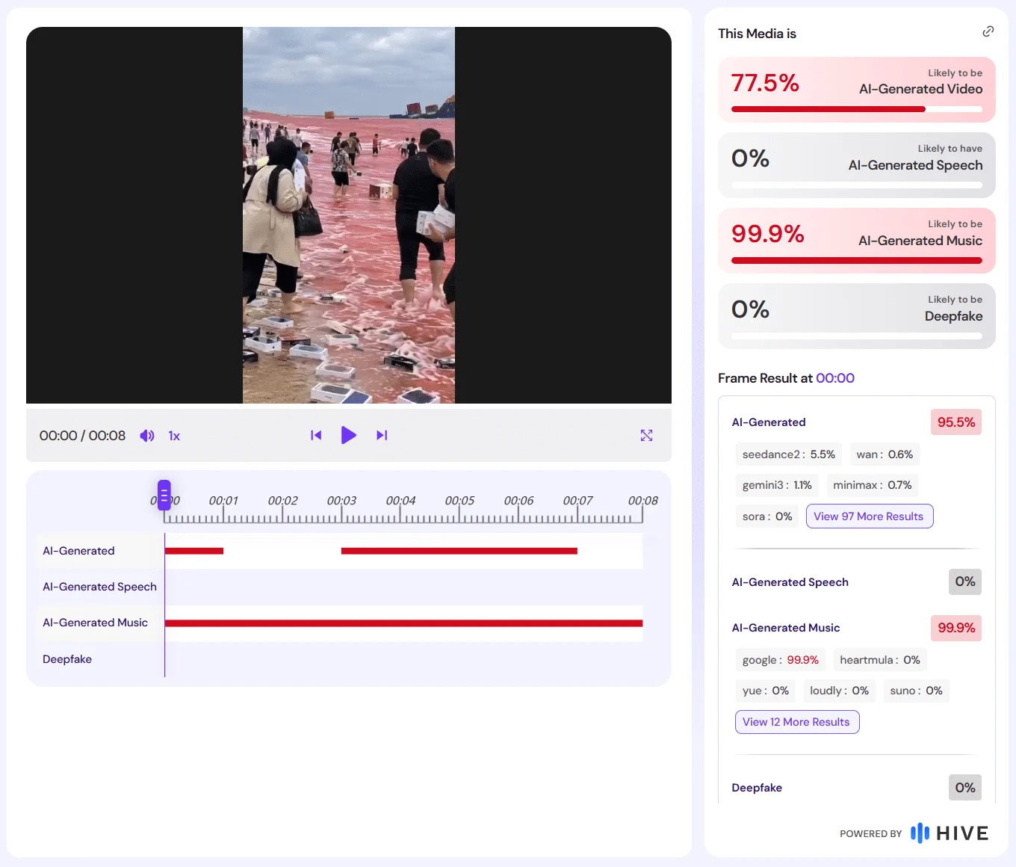Change the 1x playback speed
1016x867 pixels.
[174, 436]
